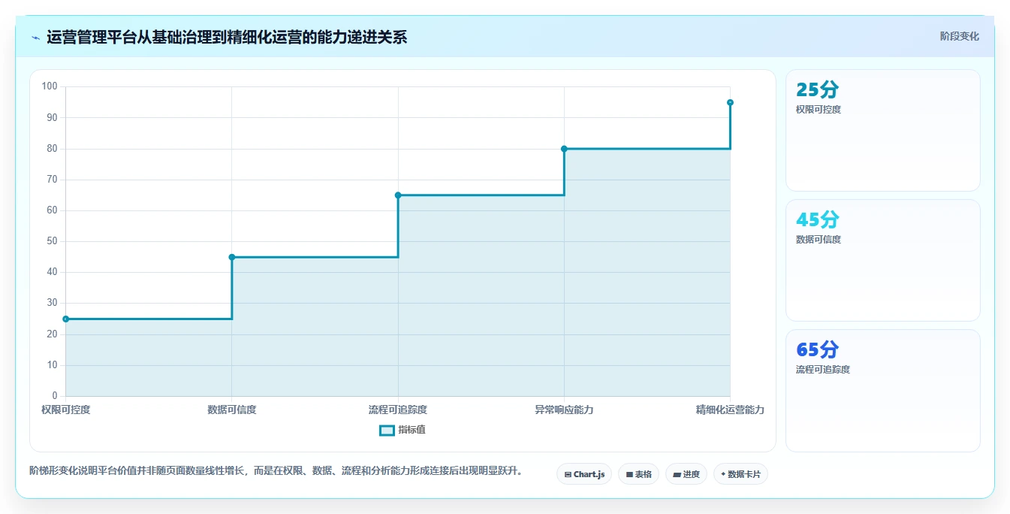Click the 数据可信度 card caption
Screen dimensions: 1010x514
tap(819, 240)
